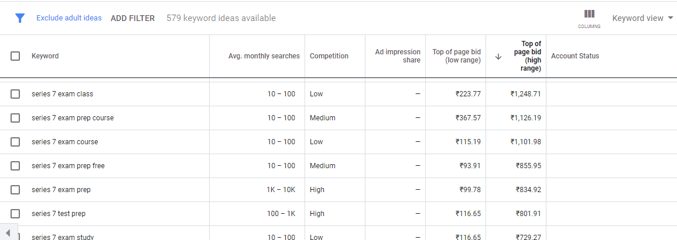Select the series 7 exam prep keyword
Screen dimensions: 677x240
(x=61, y=190)
